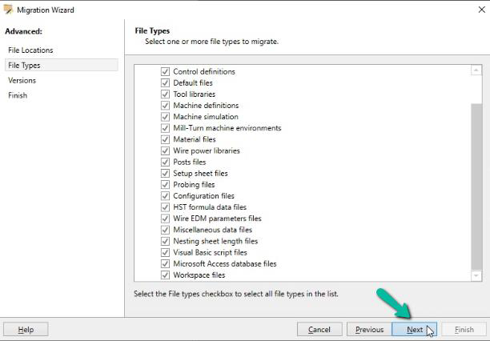Viewport: 490px width, 341px height.
Task: Click the Migration Wizard title icon
Action: (9, 10)
